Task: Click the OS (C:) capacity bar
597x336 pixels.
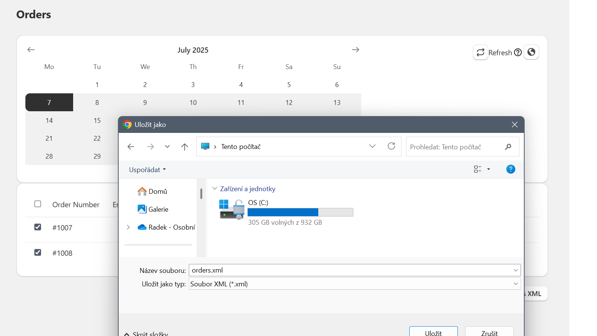Action: pyautogui.click(x=300, y=212)
